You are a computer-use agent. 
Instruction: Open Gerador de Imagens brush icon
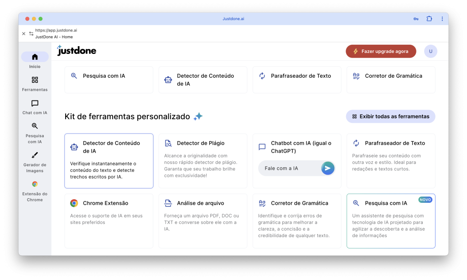pos(35,155)
